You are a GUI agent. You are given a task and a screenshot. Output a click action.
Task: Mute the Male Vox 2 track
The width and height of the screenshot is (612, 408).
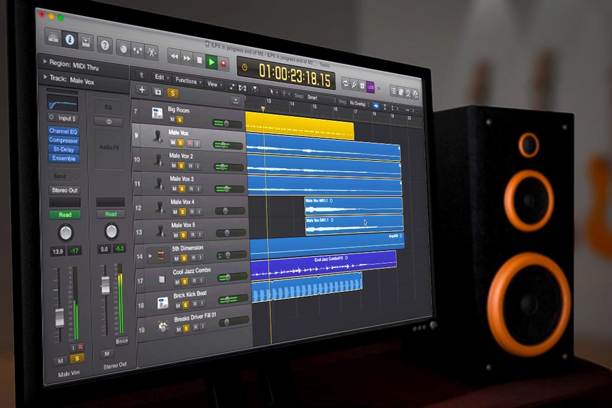(173, 166)
